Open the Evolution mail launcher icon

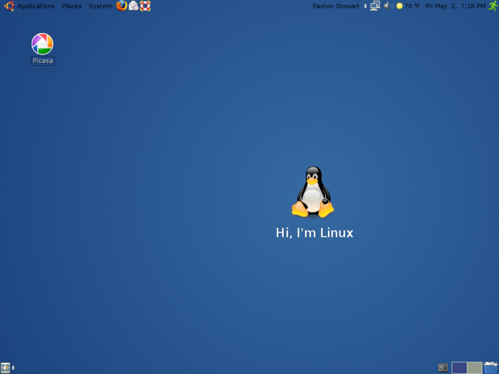(133, 6)
